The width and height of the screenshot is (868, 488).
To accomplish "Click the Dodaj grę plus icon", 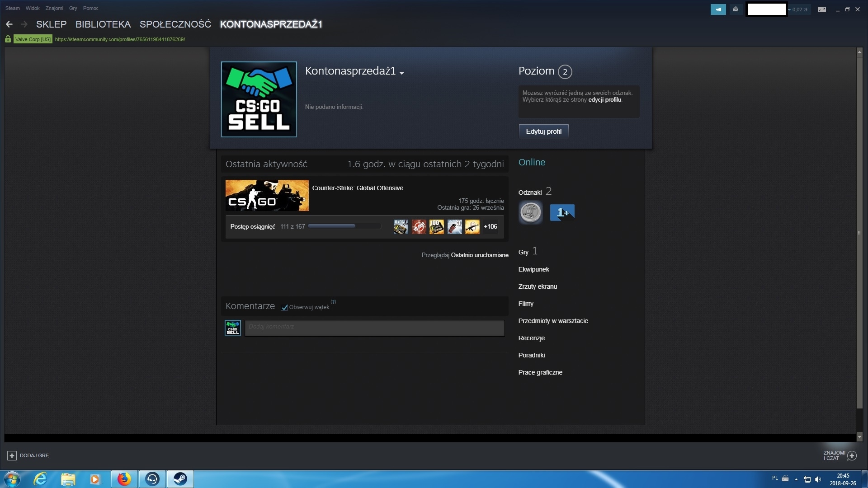I will 12,455.
